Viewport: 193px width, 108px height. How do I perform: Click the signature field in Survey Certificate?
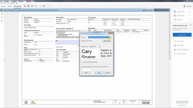(x=67, y=42)
